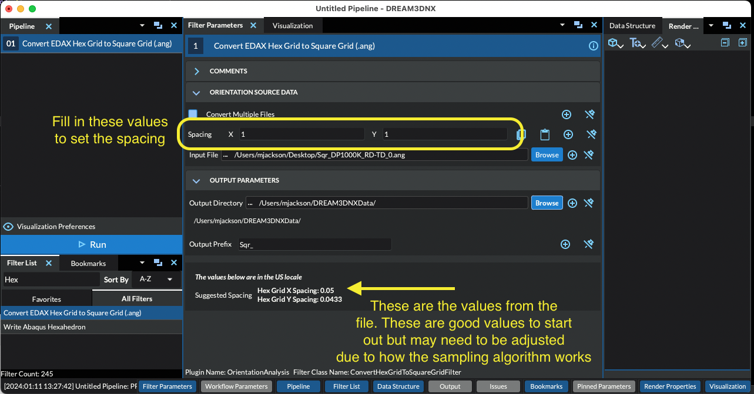The width and height of the screenshot is (754, 394).
Task: Toggle Workflow Parameters in bottom bar
Action: [237, 386]
